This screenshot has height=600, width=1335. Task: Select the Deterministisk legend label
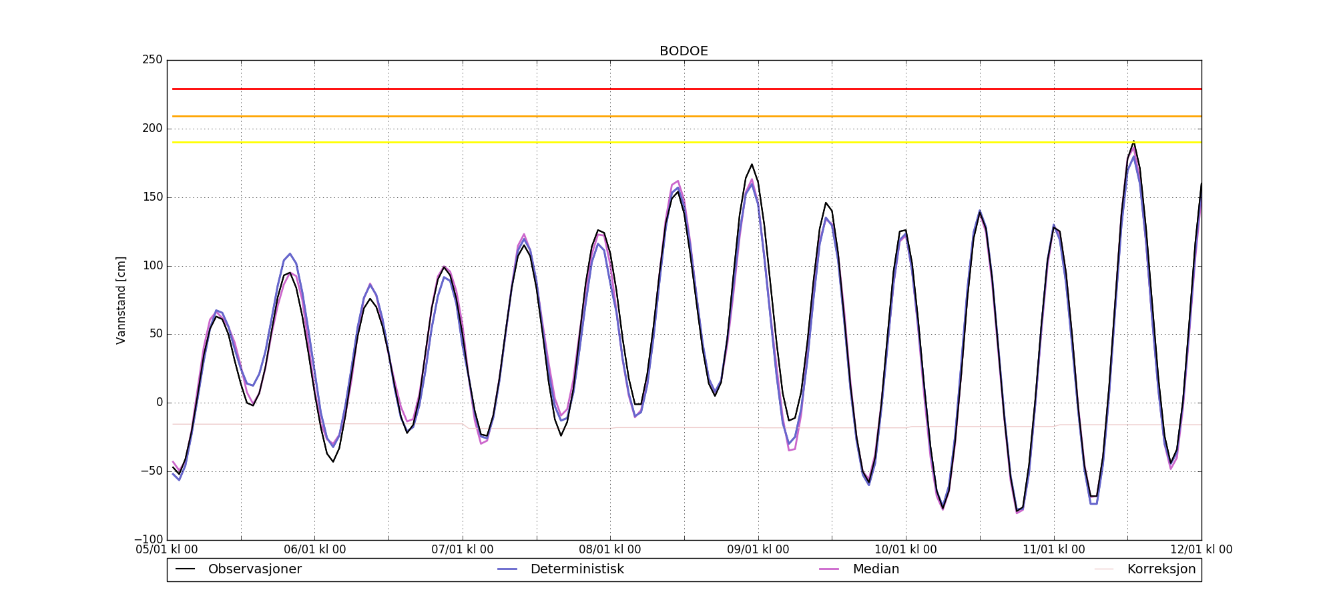[577, 569]
